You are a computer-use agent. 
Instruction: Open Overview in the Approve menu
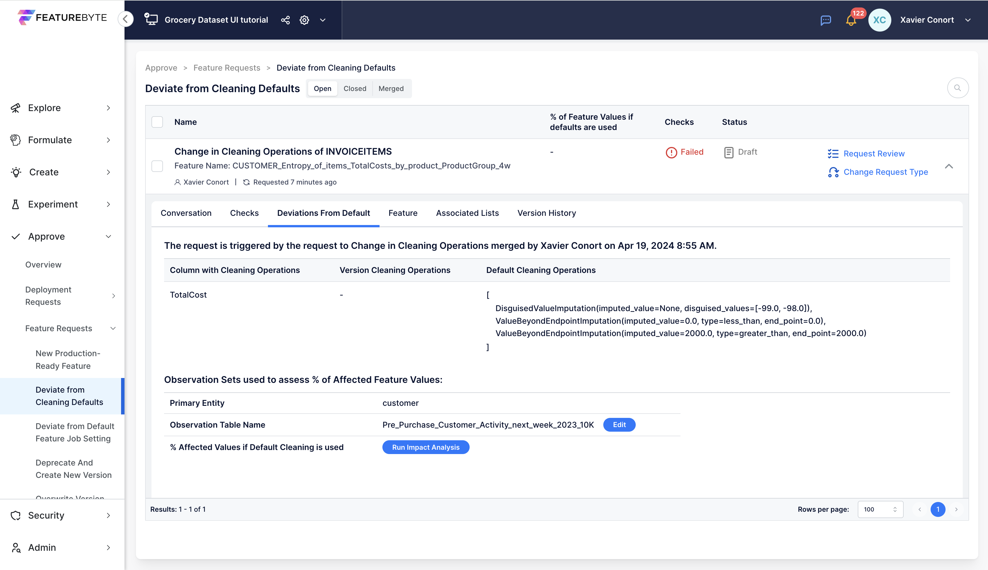click(43, 265)
